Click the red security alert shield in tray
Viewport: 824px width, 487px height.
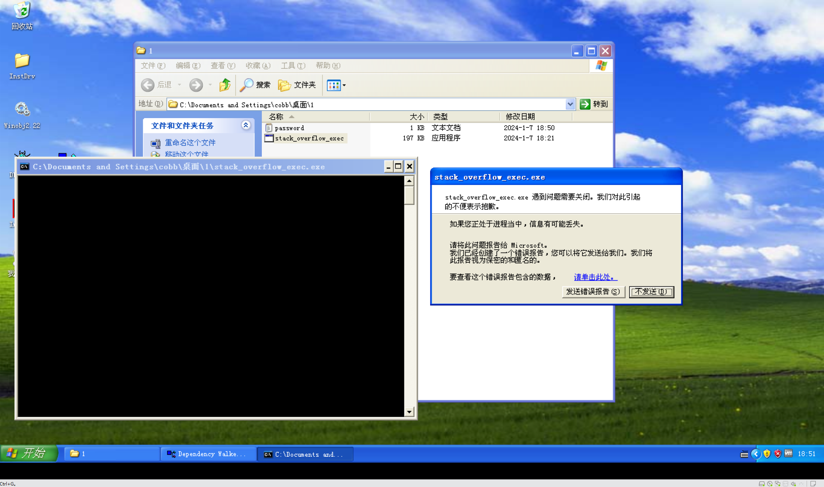click(x=778, y=453)
